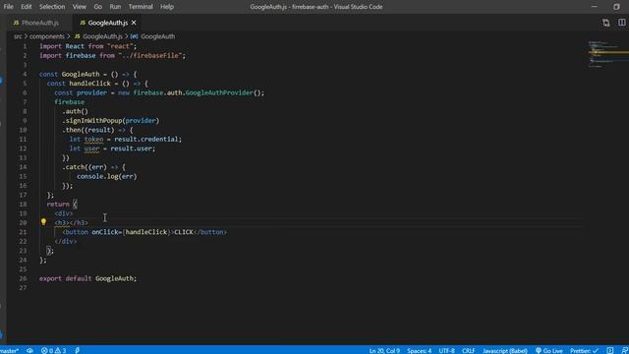Screen dimensions: 629x354
Task: Switch to the PhoneAuth.js tab
Action: coord(39,23)
